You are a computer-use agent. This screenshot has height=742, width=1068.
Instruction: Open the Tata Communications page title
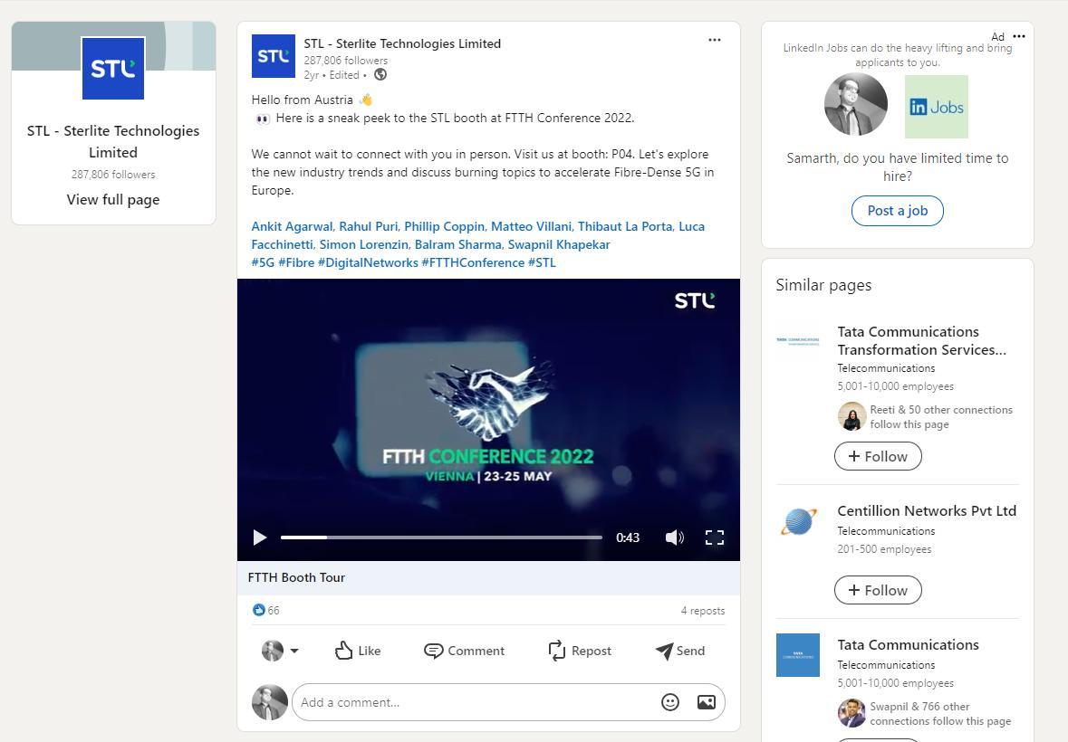pos(908,645)
